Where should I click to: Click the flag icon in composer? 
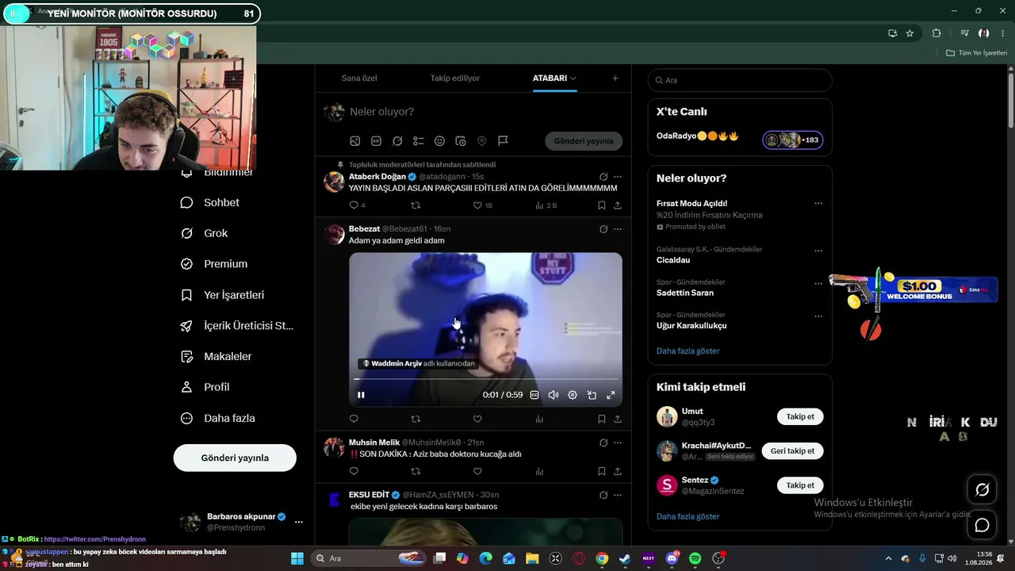click(503, 141)
